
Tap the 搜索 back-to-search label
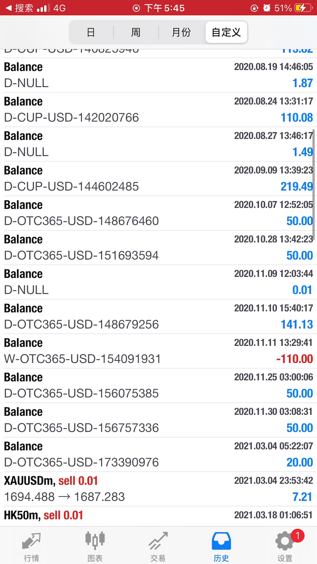24,8
